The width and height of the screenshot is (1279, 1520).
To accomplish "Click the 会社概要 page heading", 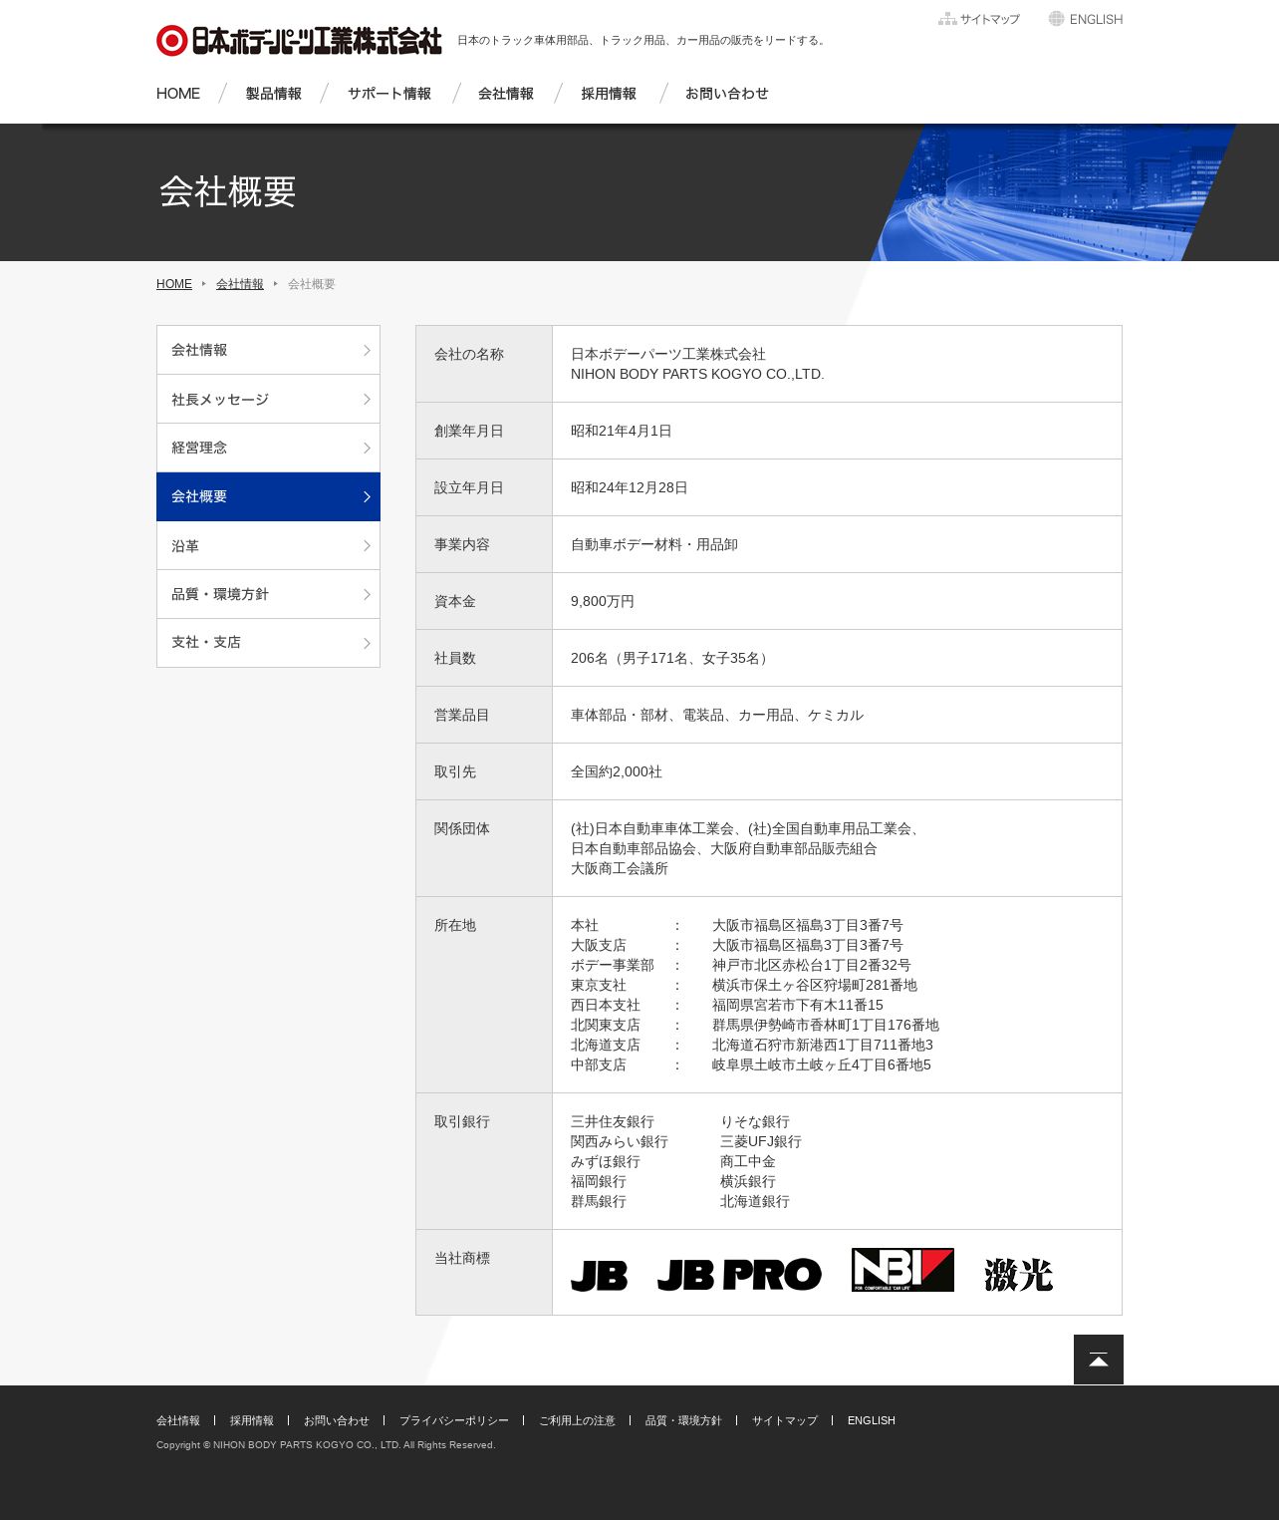I will (x=228, y=191).
